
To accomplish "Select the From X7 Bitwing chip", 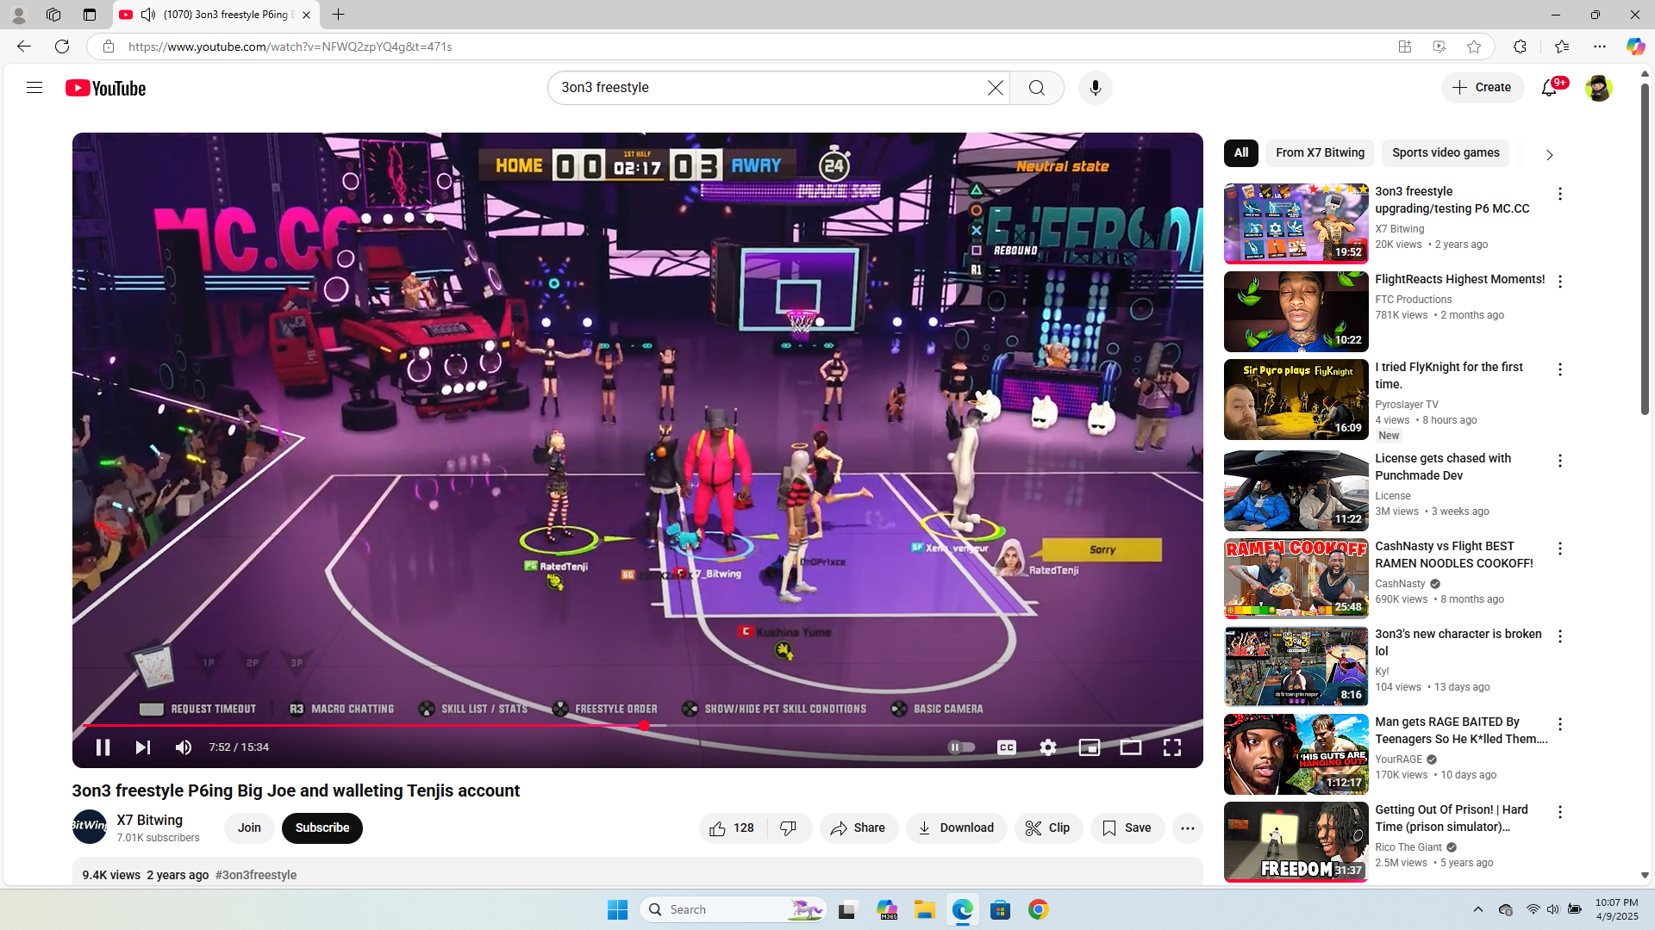I will (1320, 153).
